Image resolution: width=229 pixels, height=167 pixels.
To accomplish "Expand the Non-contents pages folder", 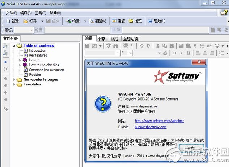I will tap(14, 79).
